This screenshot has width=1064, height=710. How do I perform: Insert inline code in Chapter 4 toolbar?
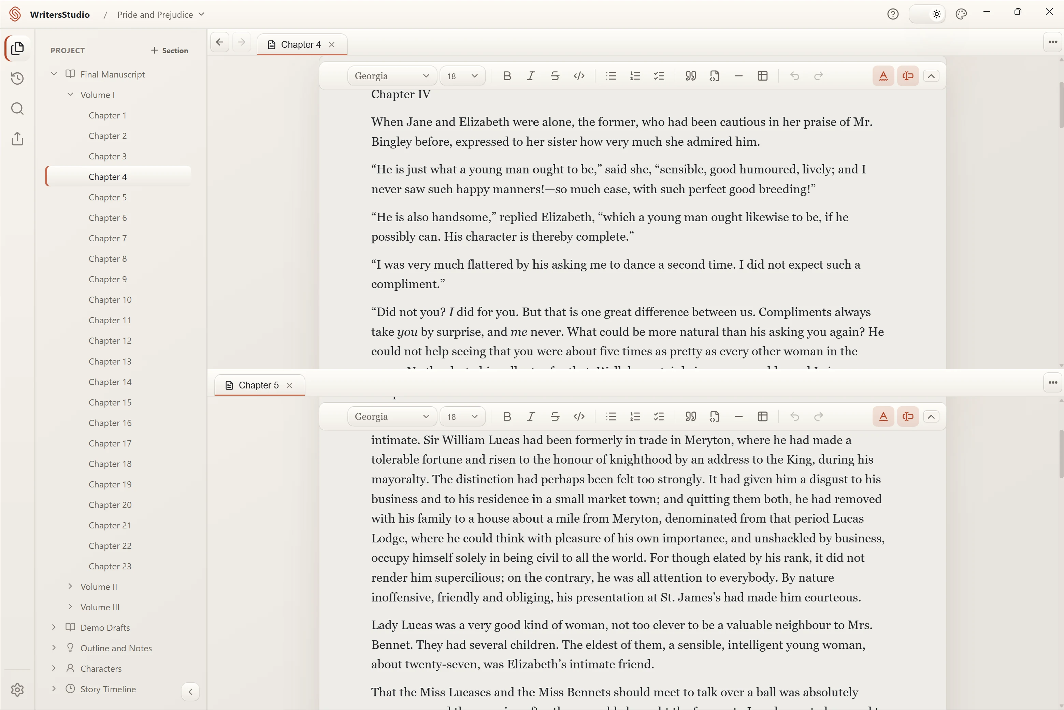click(x=579, y=76)
